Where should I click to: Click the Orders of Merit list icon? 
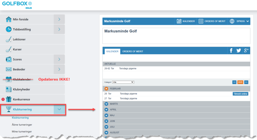(201, 21)
